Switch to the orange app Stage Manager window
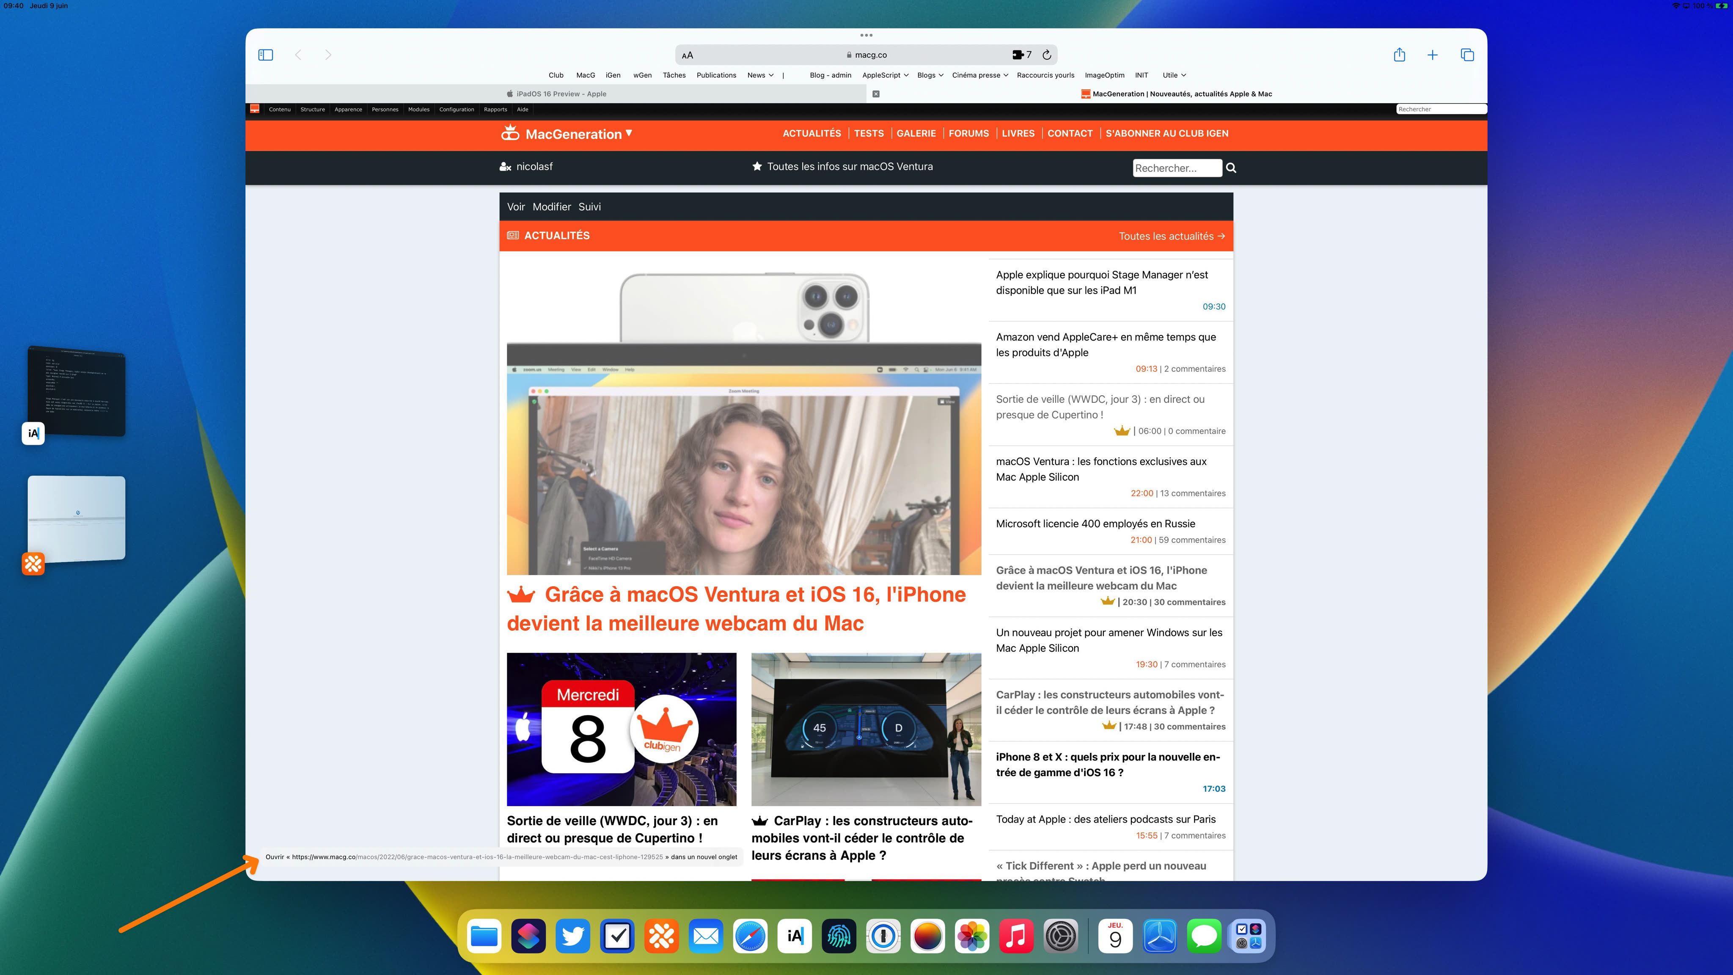 [x=76, y=520]
